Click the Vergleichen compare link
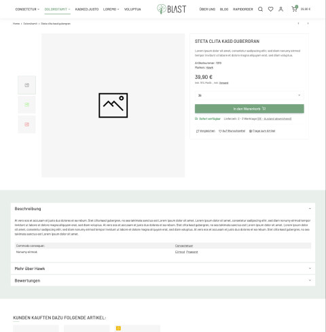The width and height of the screenshot is (326, 332). 206,131
